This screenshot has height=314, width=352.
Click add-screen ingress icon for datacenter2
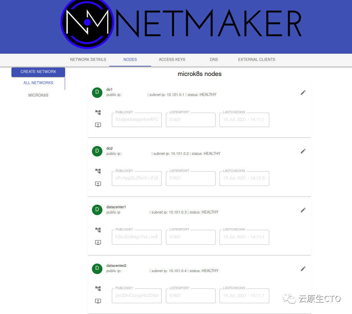tap(98, 301)
